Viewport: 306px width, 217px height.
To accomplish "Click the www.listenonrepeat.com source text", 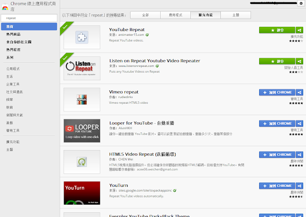I will [136, 66].
